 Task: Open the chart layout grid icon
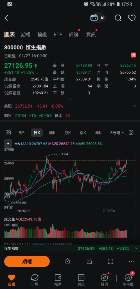click(x=131, y=133)
